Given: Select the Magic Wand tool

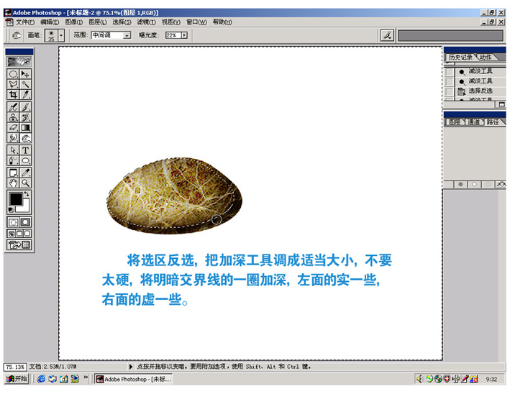Looking at the screenshot, I should 25,84.
